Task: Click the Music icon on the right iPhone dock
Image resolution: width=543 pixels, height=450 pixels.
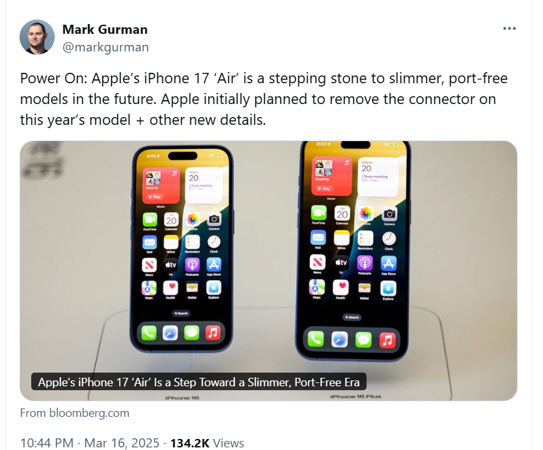Action: pos(387,339)
